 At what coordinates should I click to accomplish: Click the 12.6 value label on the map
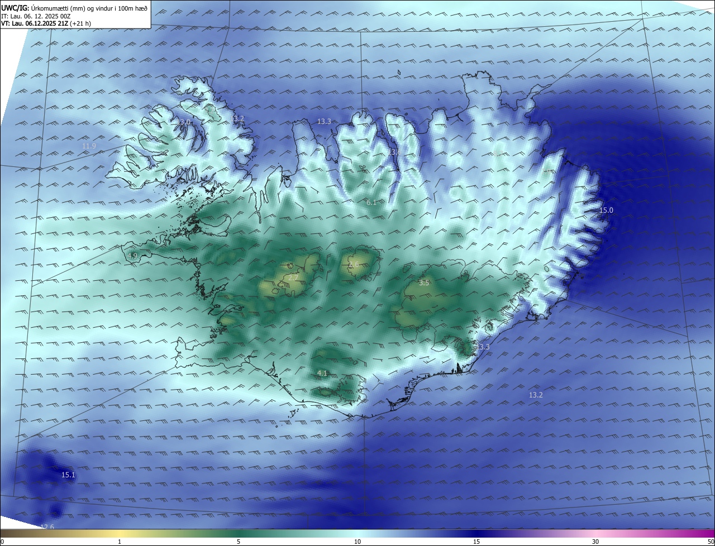pos(47,526)
